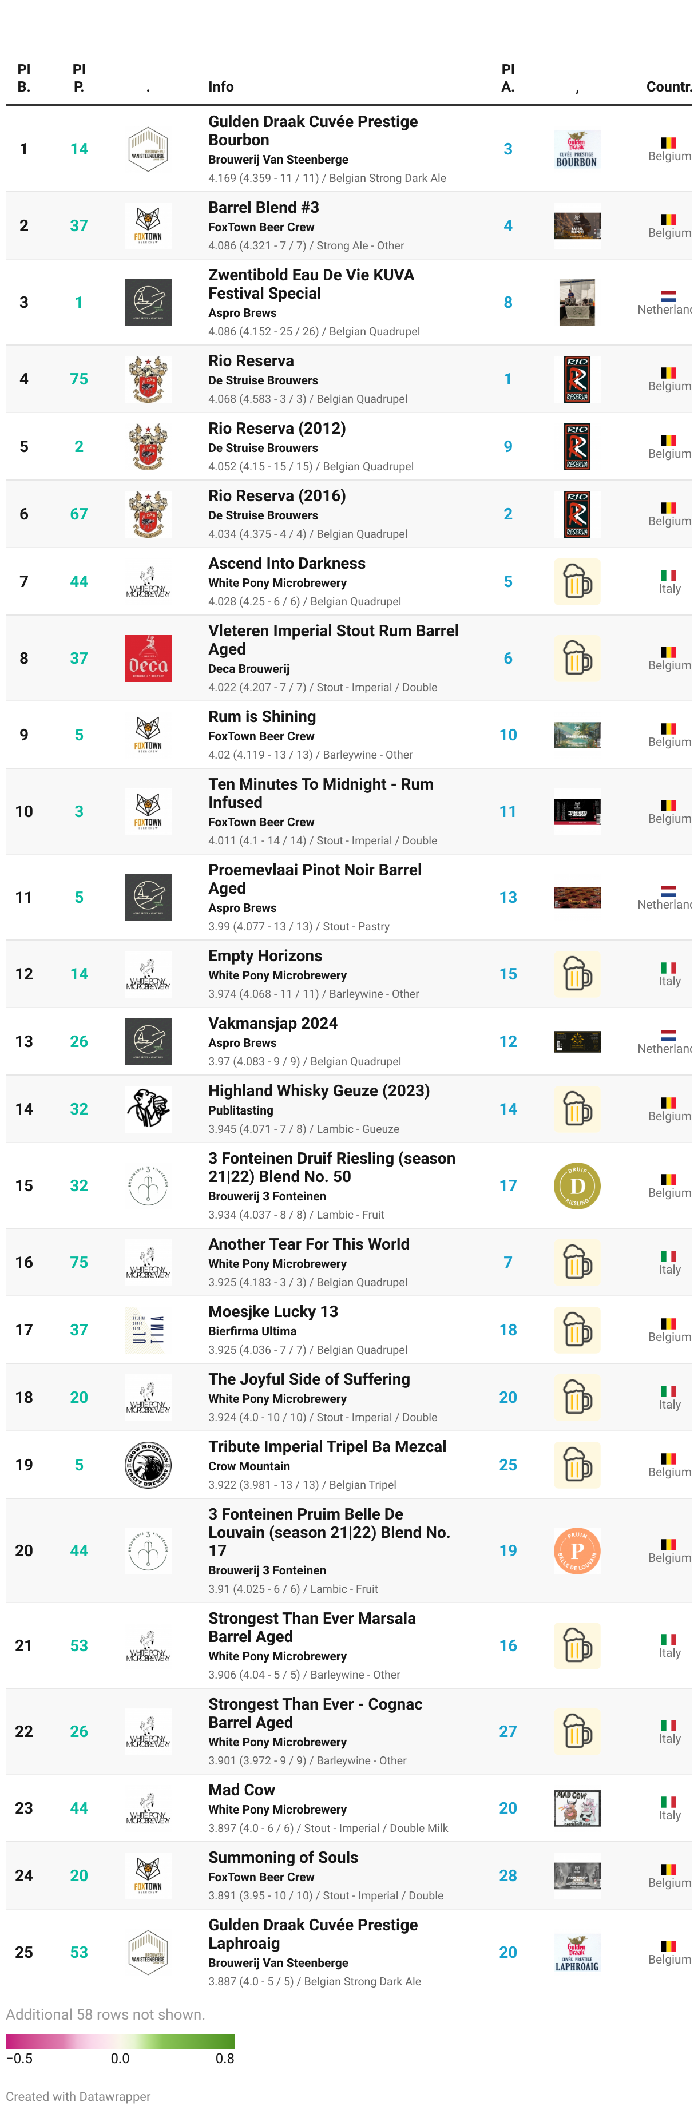698x2110 pixels.
Task: Click the Crow Mountain Craft Brewery logo
Action: point(148,1465)
